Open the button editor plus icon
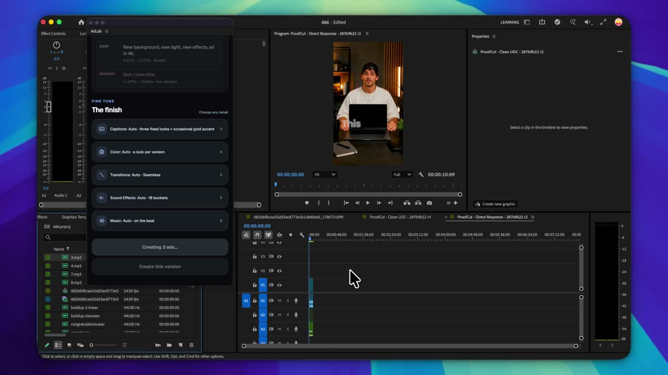 [455, 203]
